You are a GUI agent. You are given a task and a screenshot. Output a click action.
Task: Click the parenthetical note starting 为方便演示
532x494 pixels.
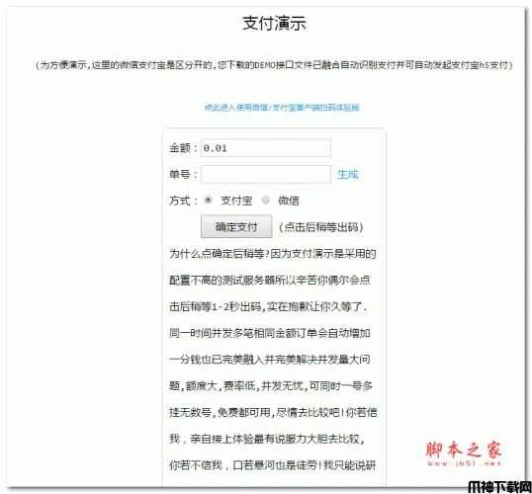pyautogui.click(x=274, y=65)
